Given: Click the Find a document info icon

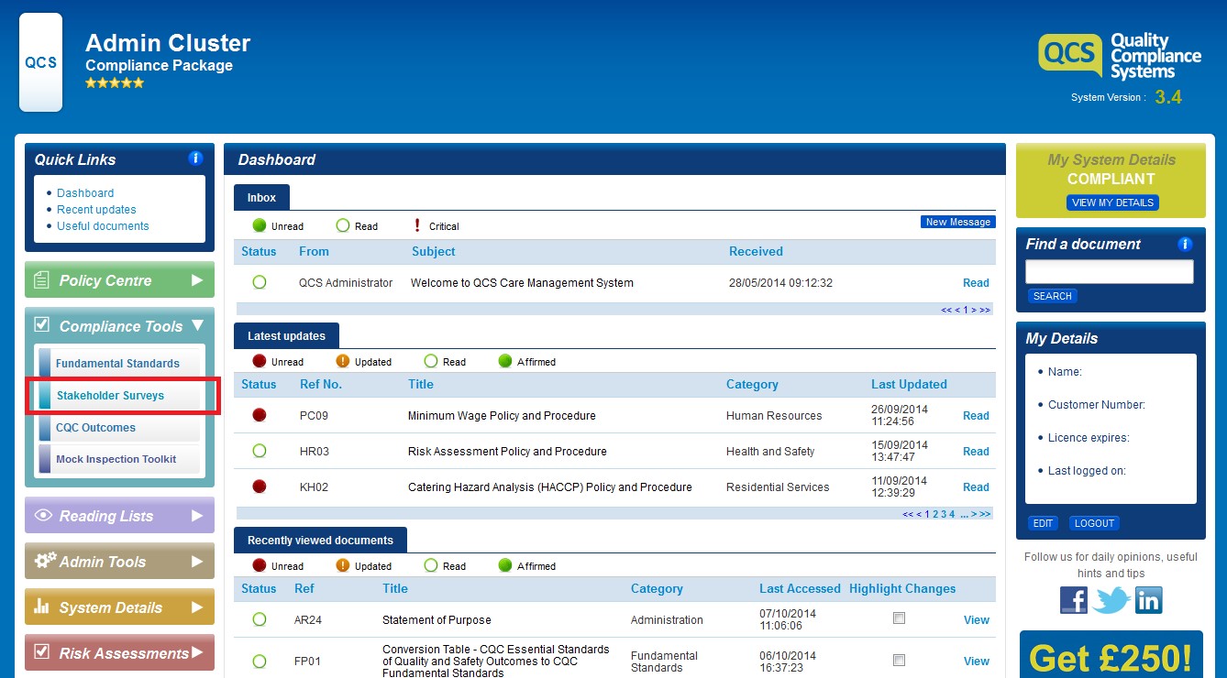Looking at the screenshot, I should 1185,244.
